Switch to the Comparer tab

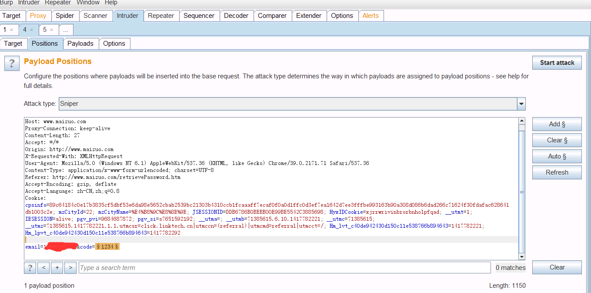coord(272,16)
